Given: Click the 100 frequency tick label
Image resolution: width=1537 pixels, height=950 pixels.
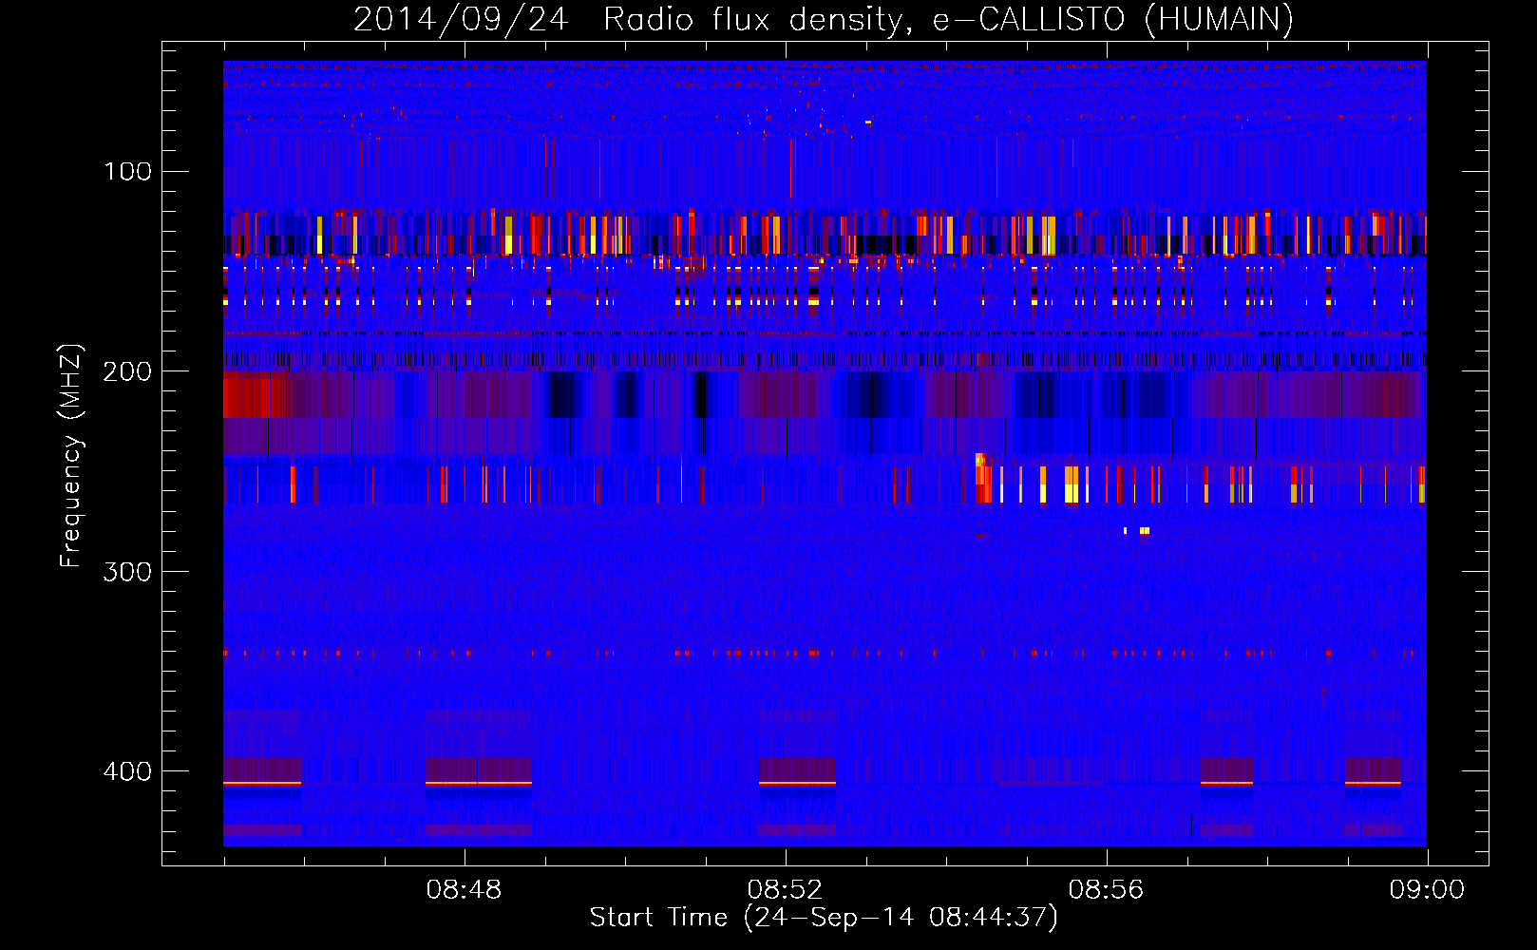Looking at the screenshot, I should coord(128,172).
